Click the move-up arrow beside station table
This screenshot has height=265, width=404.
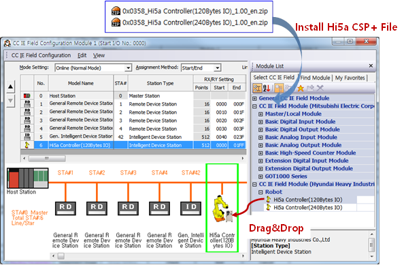pos(10,87)
